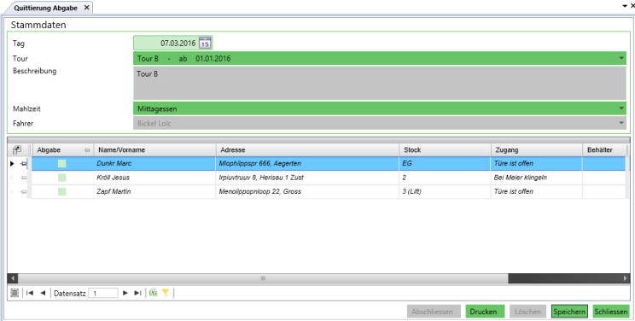Viewport: 635px width, 321px height.
Task: Select the Quittierung Abgabe tab
Action: (47, 8)
